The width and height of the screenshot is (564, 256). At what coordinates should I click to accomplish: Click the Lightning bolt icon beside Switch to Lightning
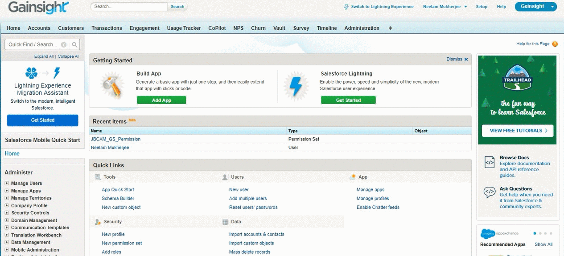[x=346, y=7]
